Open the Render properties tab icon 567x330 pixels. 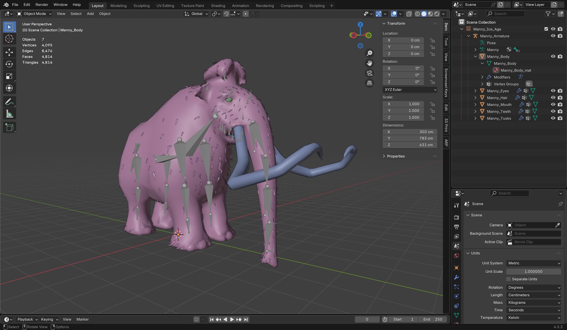[x=456, y=217]
